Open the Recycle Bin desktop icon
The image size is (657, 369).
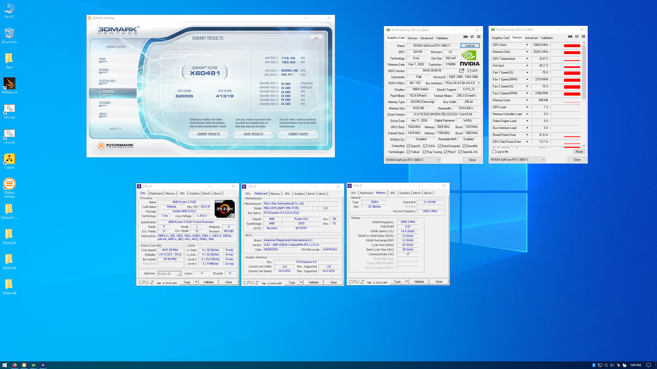click(9, 36)
